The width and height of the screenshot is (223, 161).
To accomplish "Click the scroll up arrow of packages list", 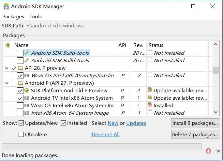I will (x=216, y=44).
